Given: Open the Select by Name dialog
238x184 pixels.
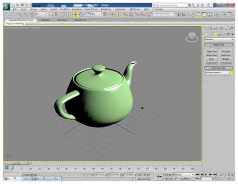Looking at the screenshot, I should coord(57,15).
